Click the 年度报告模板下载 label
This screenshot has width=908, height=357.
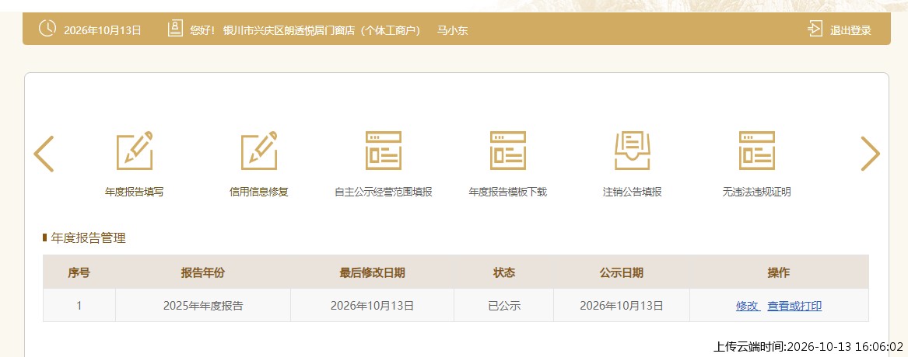(508, 192)
